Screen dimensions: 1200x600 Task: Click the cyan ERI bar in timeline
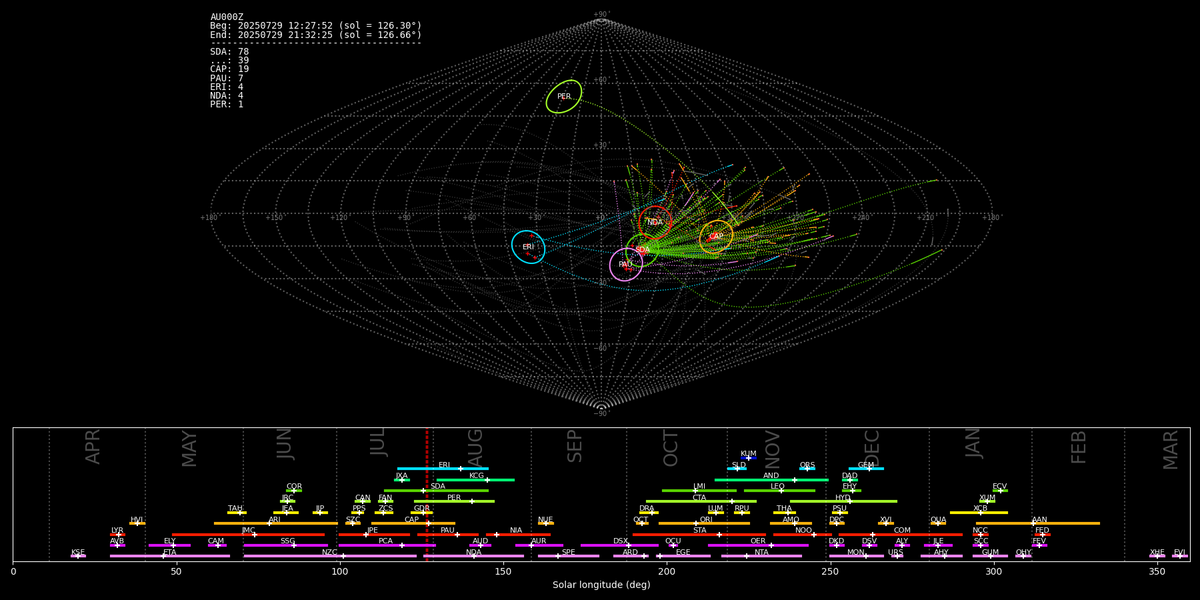tap(443, 469)
